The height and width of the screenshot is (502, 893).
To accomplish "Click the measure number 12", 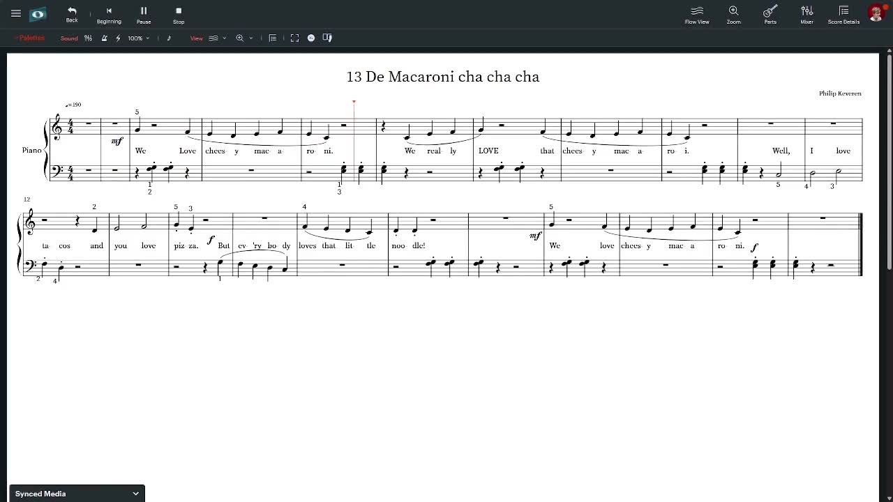I will point(27,199).
